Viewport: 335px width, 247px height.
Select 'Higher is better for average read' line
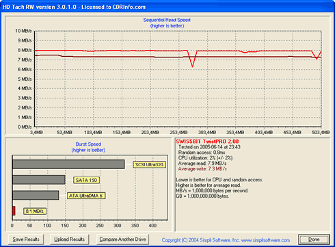click(209, 185)
